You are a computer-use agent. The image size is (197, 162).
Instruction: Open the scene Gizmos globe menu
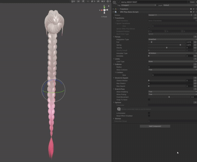[x=108, y=2]
